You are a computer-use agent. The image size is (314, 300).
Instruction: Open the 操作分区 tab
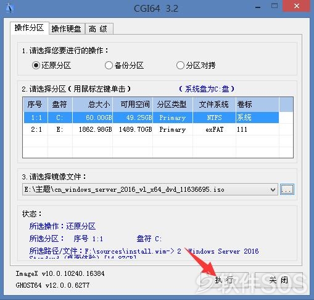tap(30, 28)
